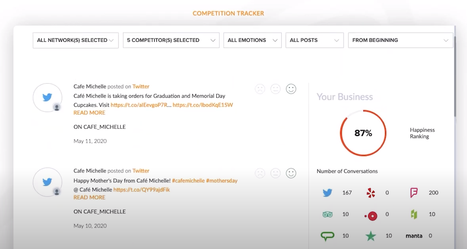467x249 pixels.
Task: Click the manta logo
Action: coord(414,236)
